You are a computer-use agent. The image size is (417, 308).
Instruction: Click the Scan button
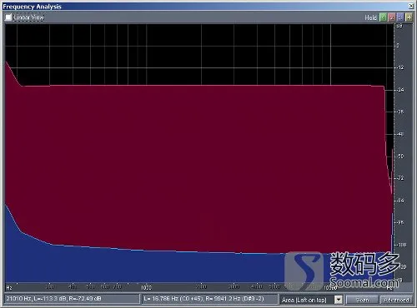[x=362, y=300]
